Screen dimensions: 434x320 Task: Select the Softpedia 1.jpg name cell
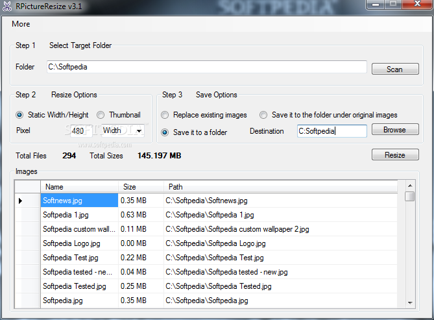click(x=79, y=215)
